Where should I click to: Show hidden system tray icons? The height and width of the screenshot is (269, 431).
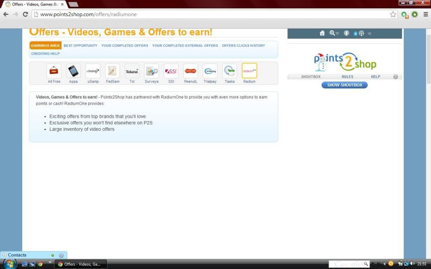tap(385, 264)
